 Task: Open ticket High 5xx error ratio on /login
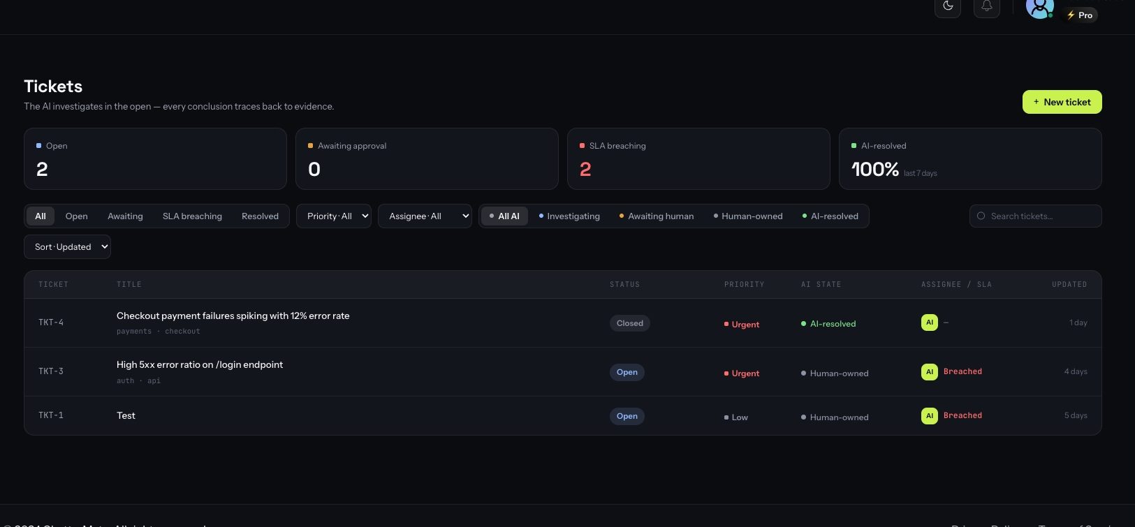200,365
